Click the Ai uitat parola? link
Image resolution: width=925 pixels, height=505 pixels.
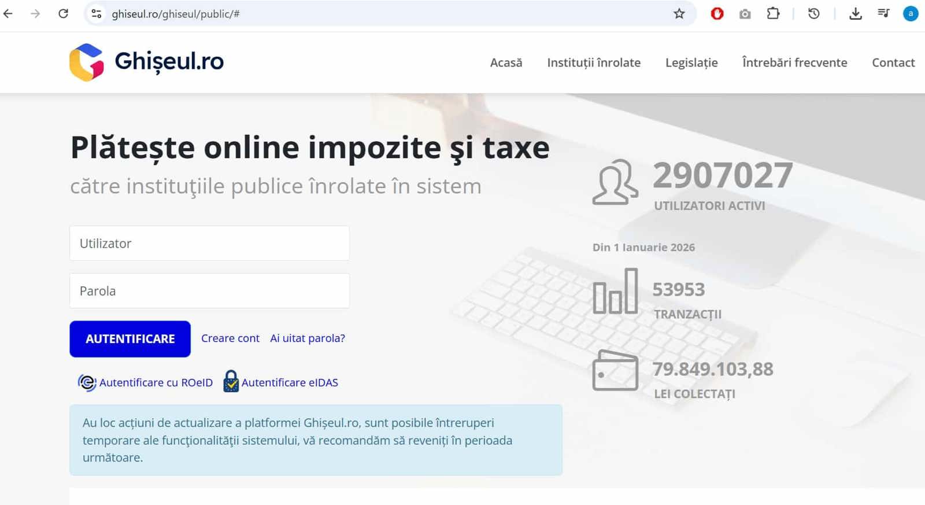pyautogui.click(x=308, y=338)
